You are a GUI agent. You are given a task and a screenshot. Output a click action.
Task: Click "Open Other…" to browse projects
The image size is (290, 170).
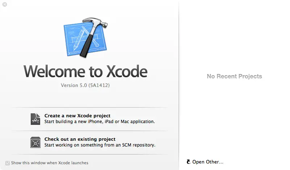pos(208,162)
